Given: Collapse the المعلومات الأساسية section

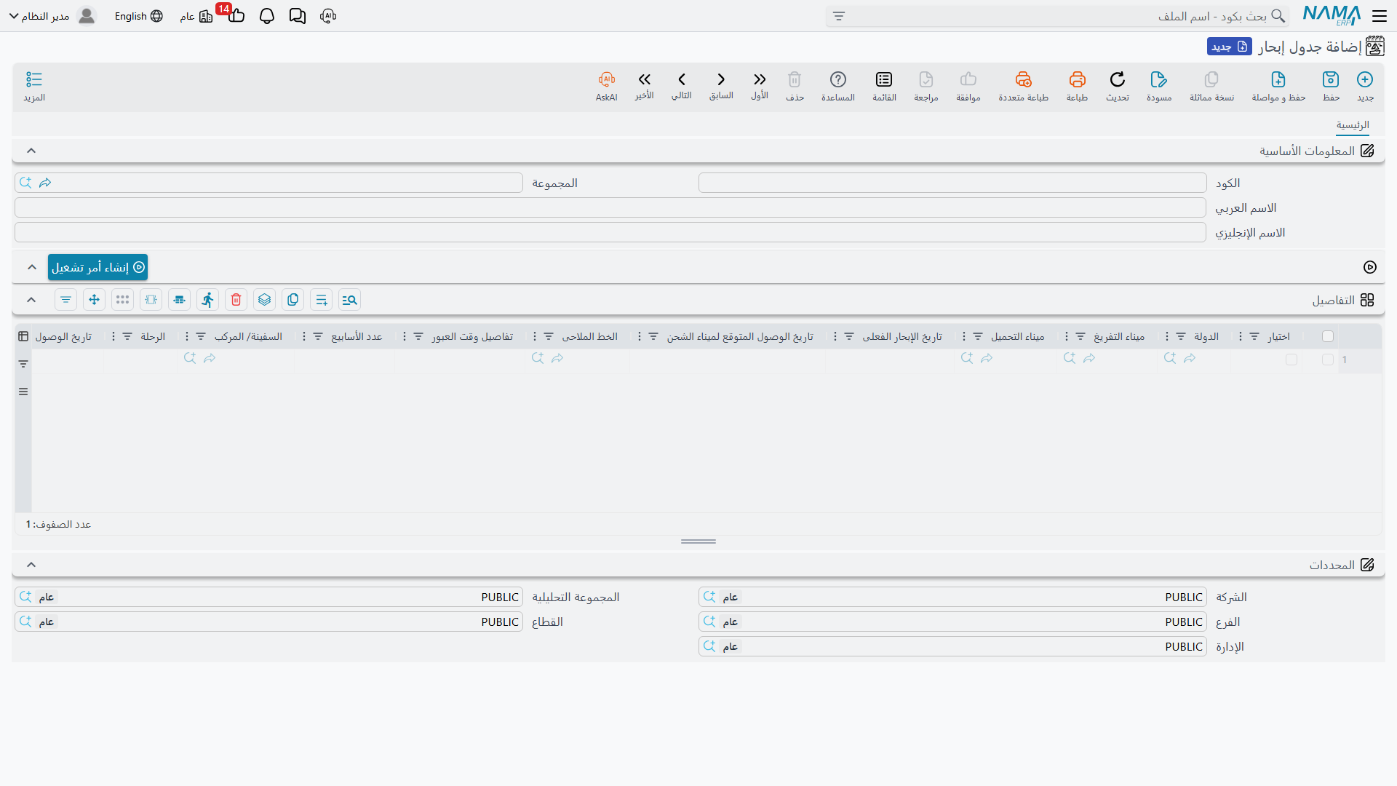Looking at the screenshot, I should 31,151.
